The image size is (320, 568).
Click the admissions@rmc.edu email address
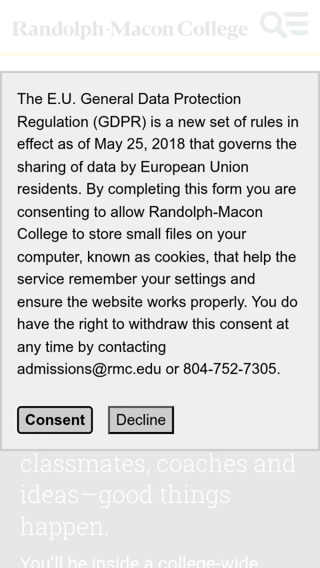(x=89, y=369)
